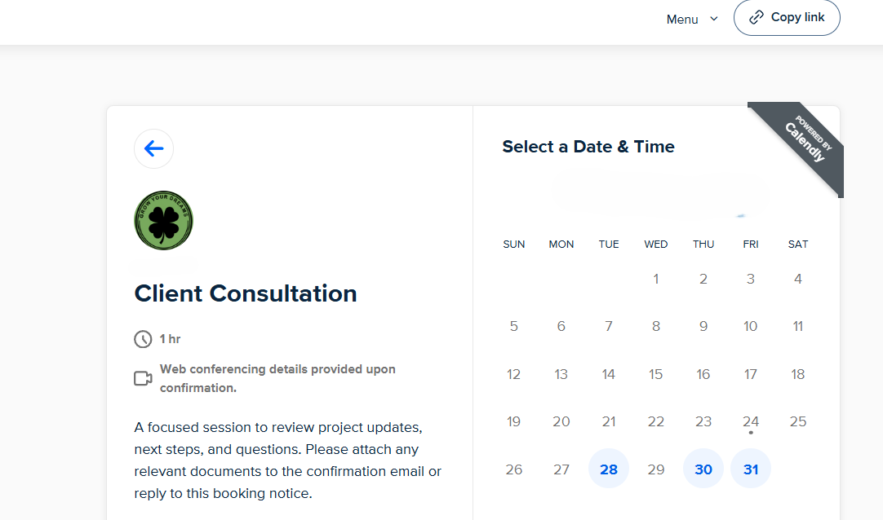Screen dimensions: 883x520
Task: Choose the 31st on the calendar
Action: [751, 469]
